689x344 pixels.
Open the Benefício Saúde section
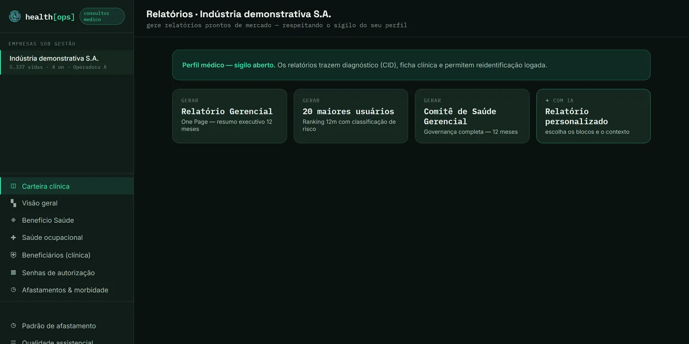[67, 220]
